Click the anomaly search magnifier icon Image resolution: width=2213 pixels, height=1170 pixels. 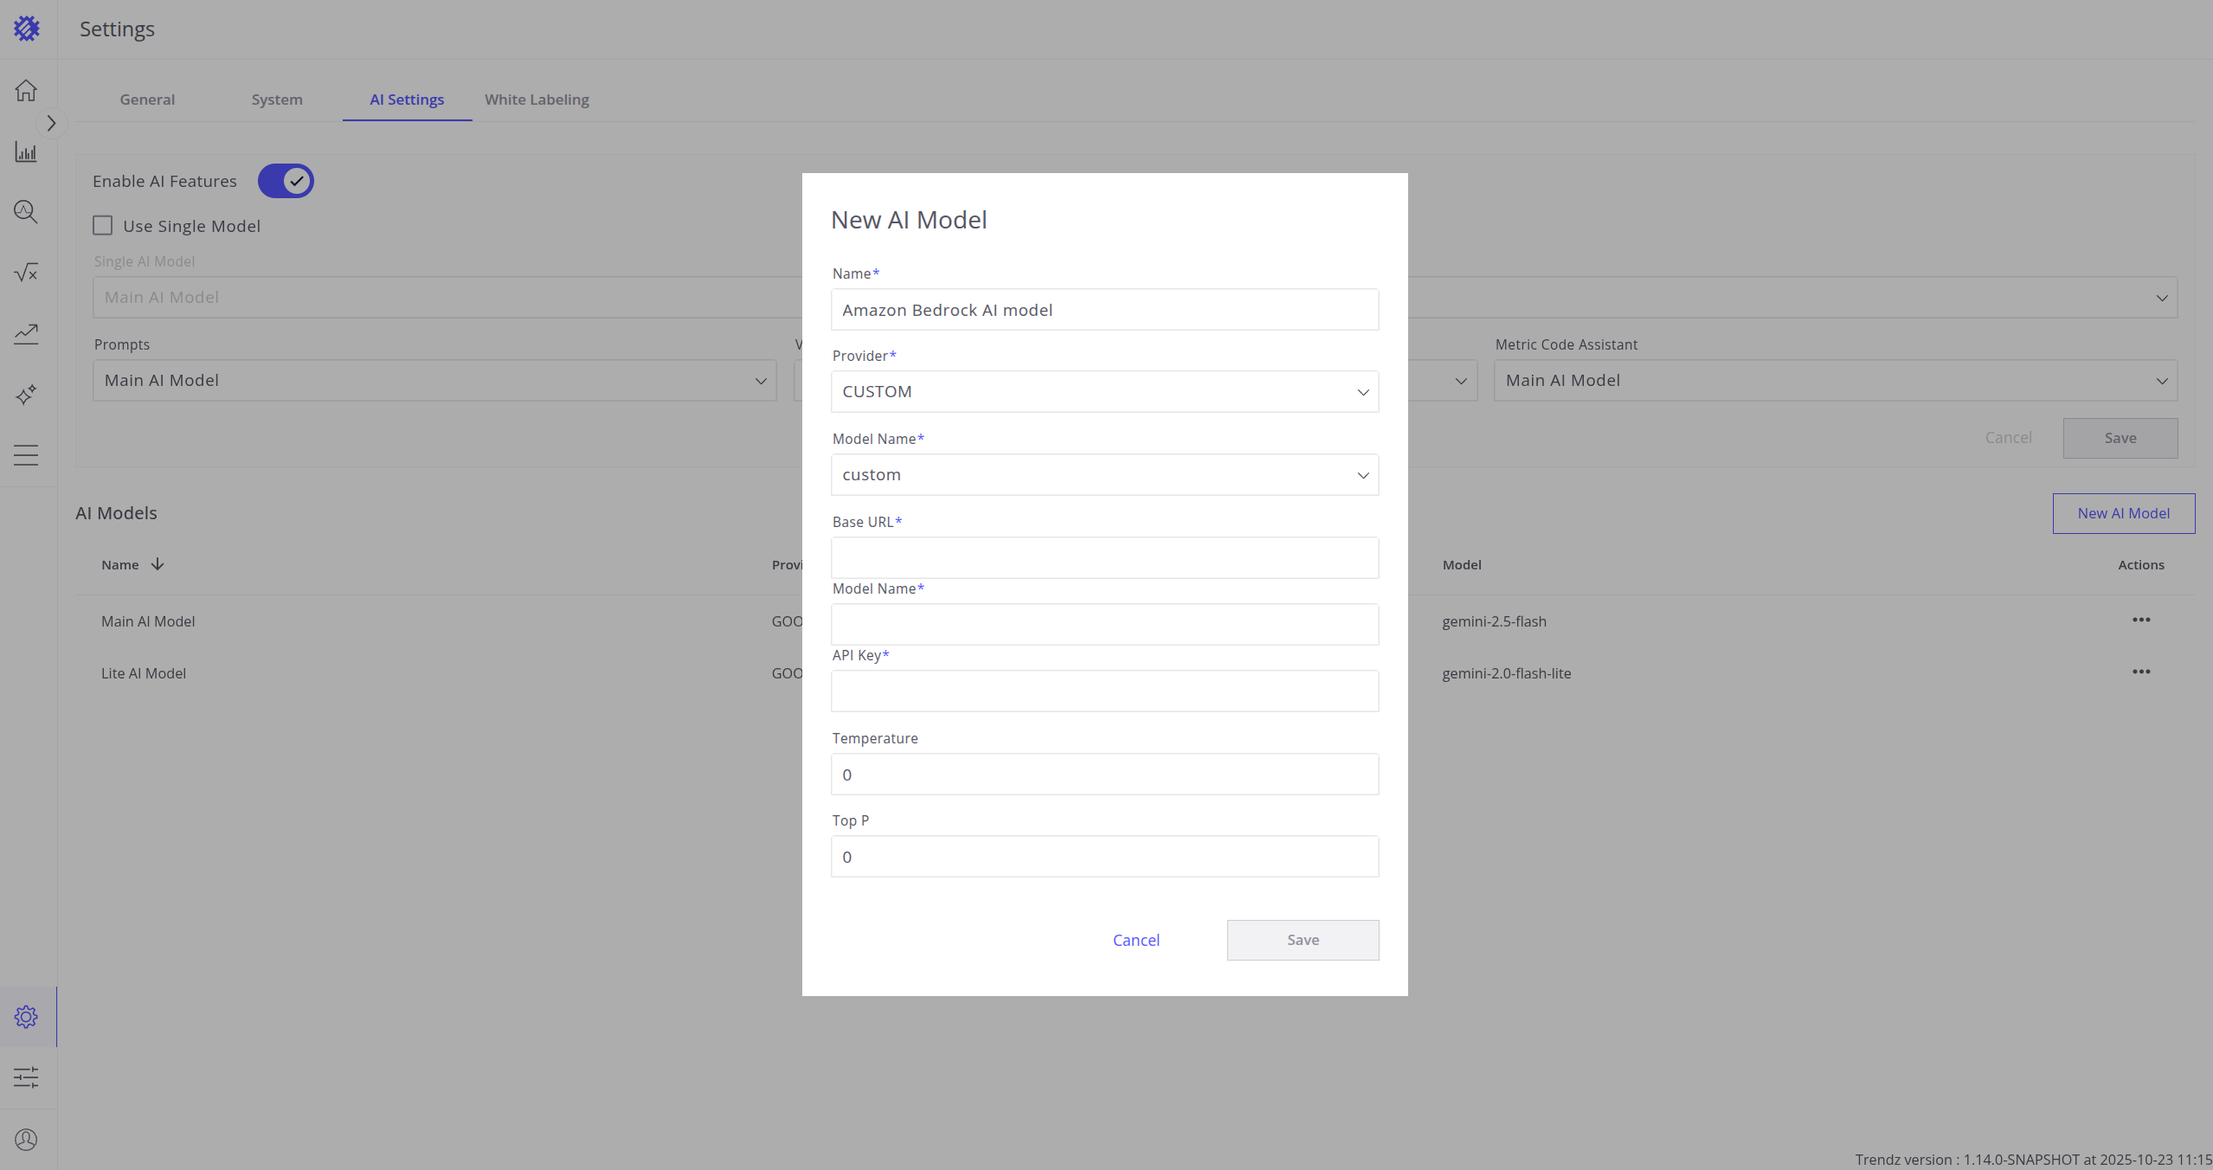(26, 212)
